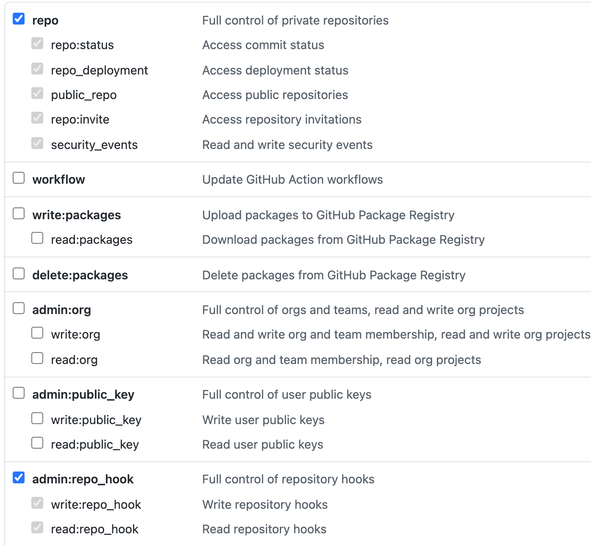Toggle the read:org checkbox
This screenshot has width=591, height=546.
[x=37, y=358]
